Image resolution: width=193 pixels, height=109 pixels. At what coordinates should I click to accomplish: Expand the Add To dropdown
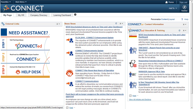point(173,8)
